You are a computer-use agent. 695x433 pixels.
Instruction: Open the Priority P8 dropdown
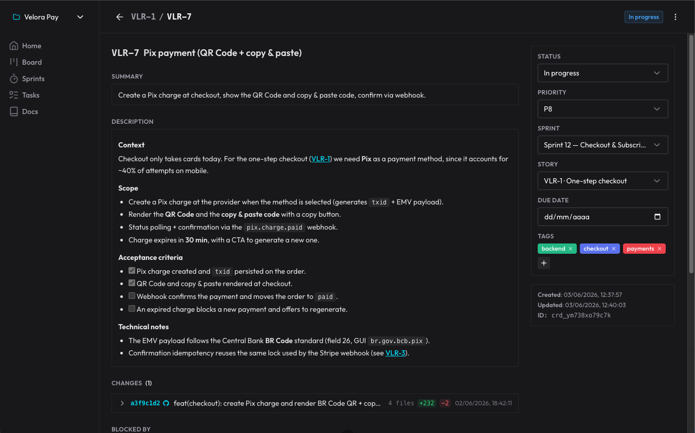(603, 109)
